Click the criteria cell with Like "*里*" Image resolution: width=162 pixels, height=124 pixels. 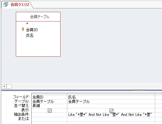click(111, 115)
